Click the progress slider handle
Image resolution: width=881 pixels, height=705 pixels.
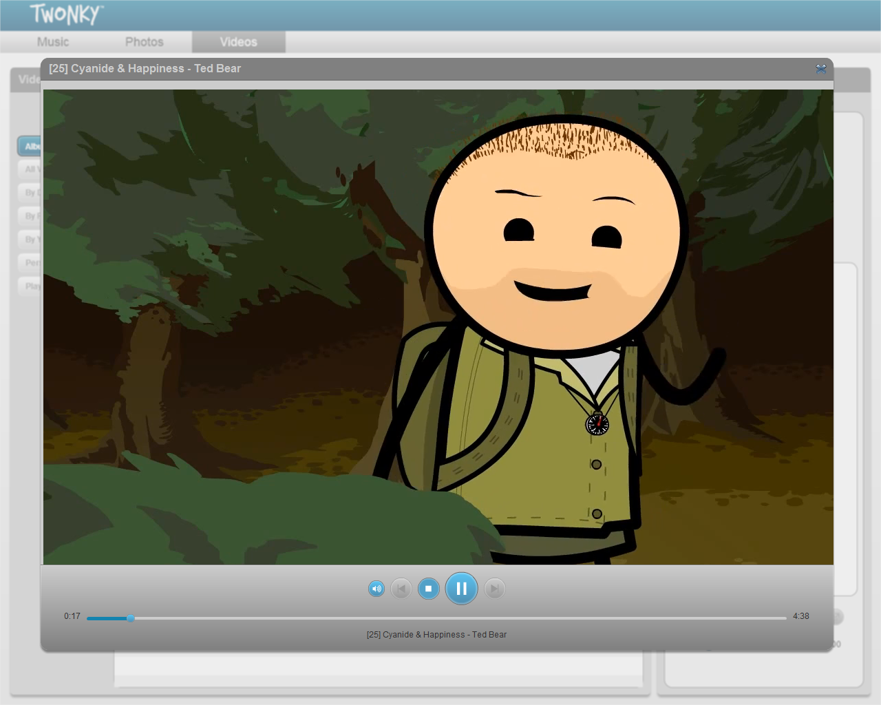pos(131,618)
